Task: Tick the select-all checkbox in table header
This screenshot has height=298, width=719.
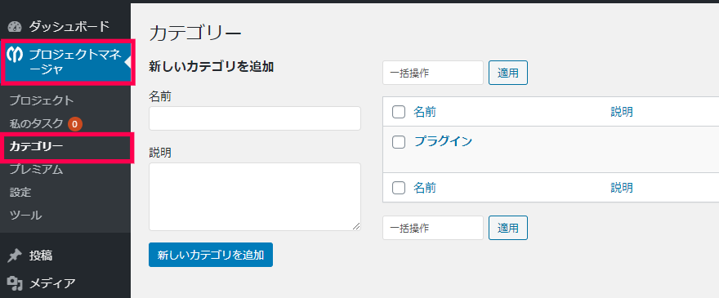Action: (399, 112)
